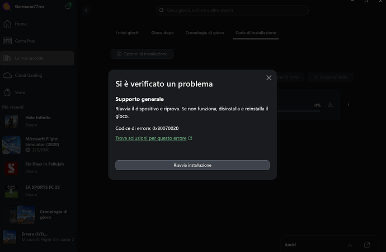The height and width of the screenshot is (252, 386).
Task: Open the Halo Infinite recent game thumbnail
Action: (x=12, y=121)
